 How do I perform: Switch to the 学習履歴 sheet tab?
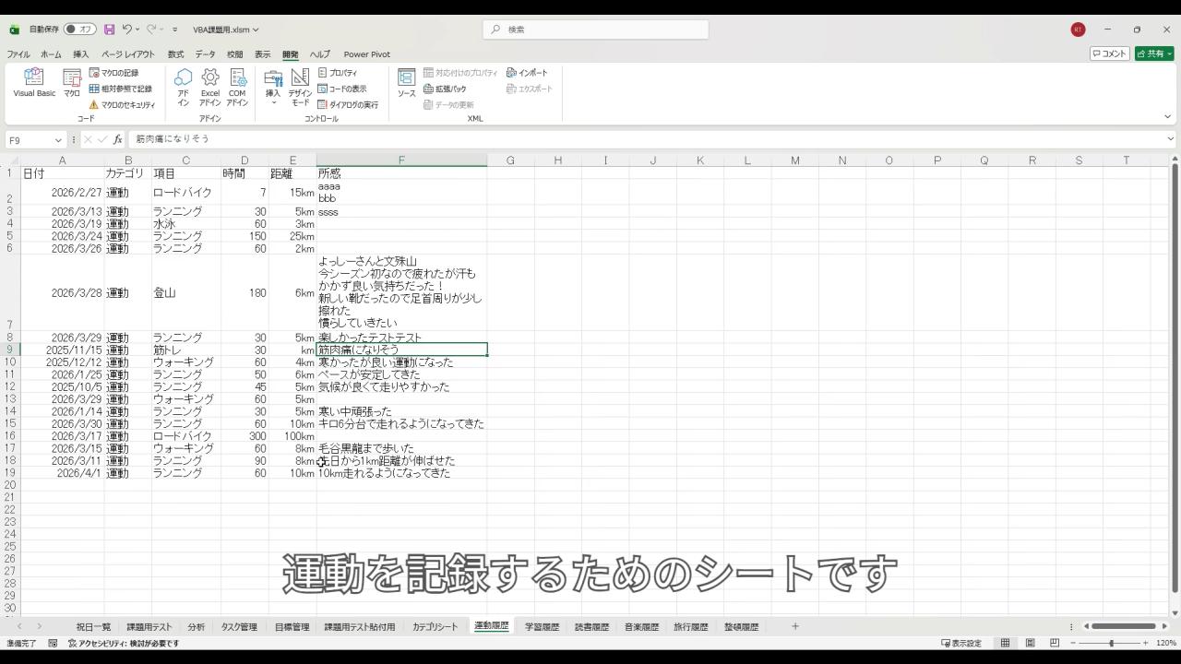[542, 627]
